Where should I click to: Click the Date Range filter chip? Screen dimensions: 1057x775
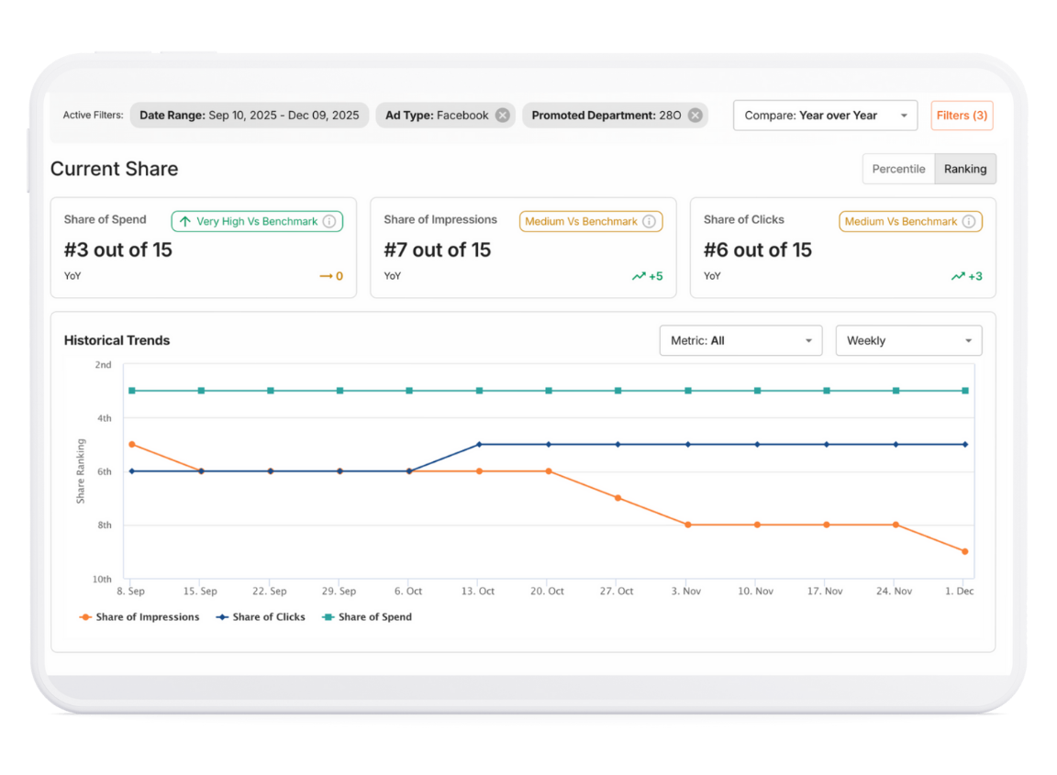[x=249, y=116]
